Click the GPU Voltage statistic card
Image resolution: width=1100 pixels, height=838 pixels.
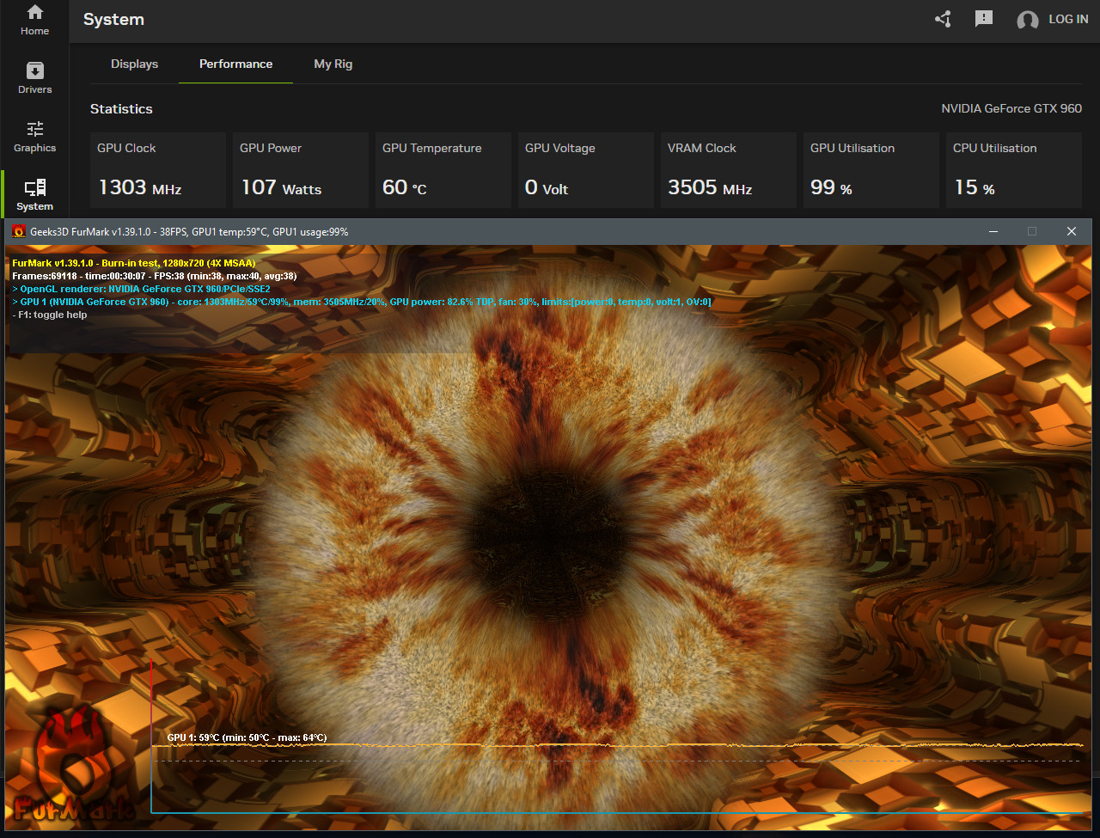[x=586, y=170]
